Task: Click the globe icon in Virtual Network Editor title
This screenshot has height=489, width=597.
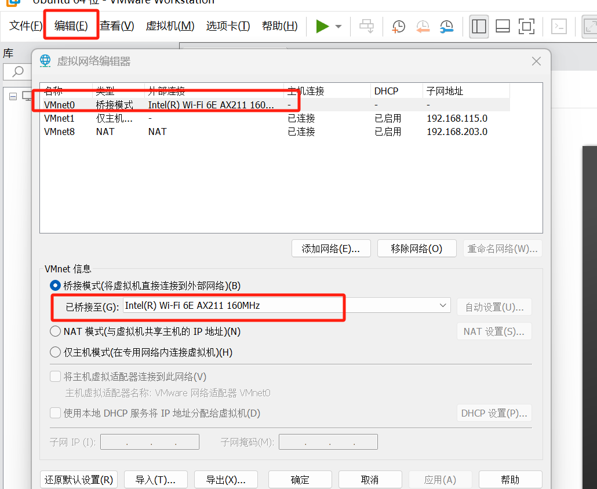Action: [45, 61]
